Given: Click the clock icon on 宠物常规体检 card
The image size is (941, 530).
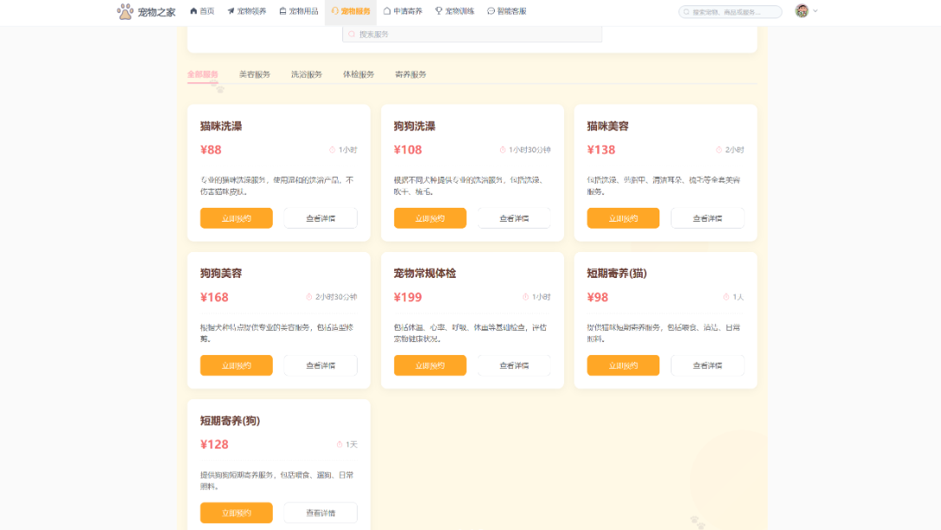Looking at the screenshot, I should pyautogui.click(x=525, y=297).
